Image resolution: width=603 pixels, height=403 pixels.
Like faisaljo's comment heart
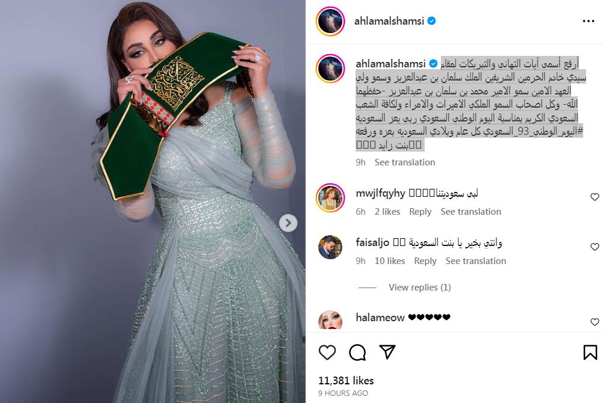coord(595,247)
